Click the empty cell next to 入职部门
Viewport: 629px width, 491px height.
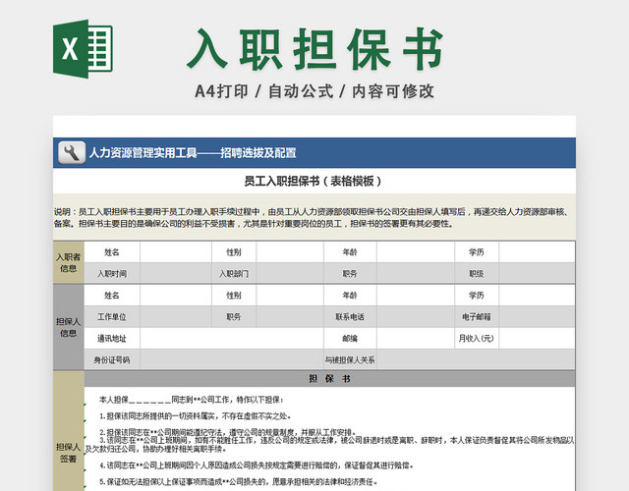pos(290,274)
